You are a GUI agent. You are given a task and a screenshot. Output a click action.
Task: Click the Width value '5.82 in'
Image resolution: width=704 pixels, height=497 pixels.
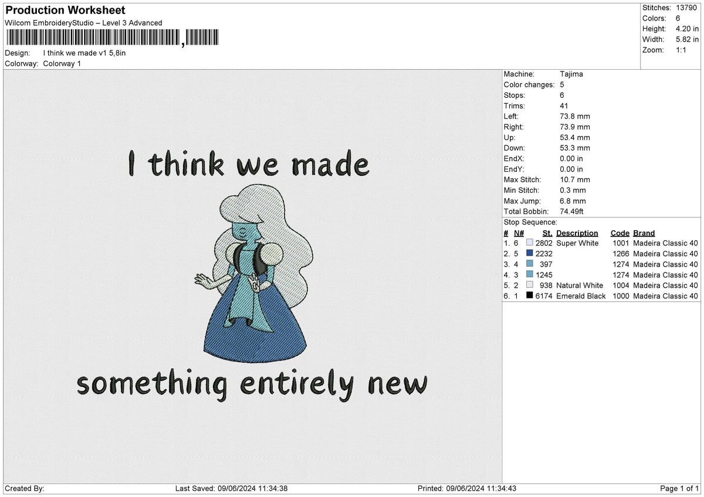[x=687, y=39]
